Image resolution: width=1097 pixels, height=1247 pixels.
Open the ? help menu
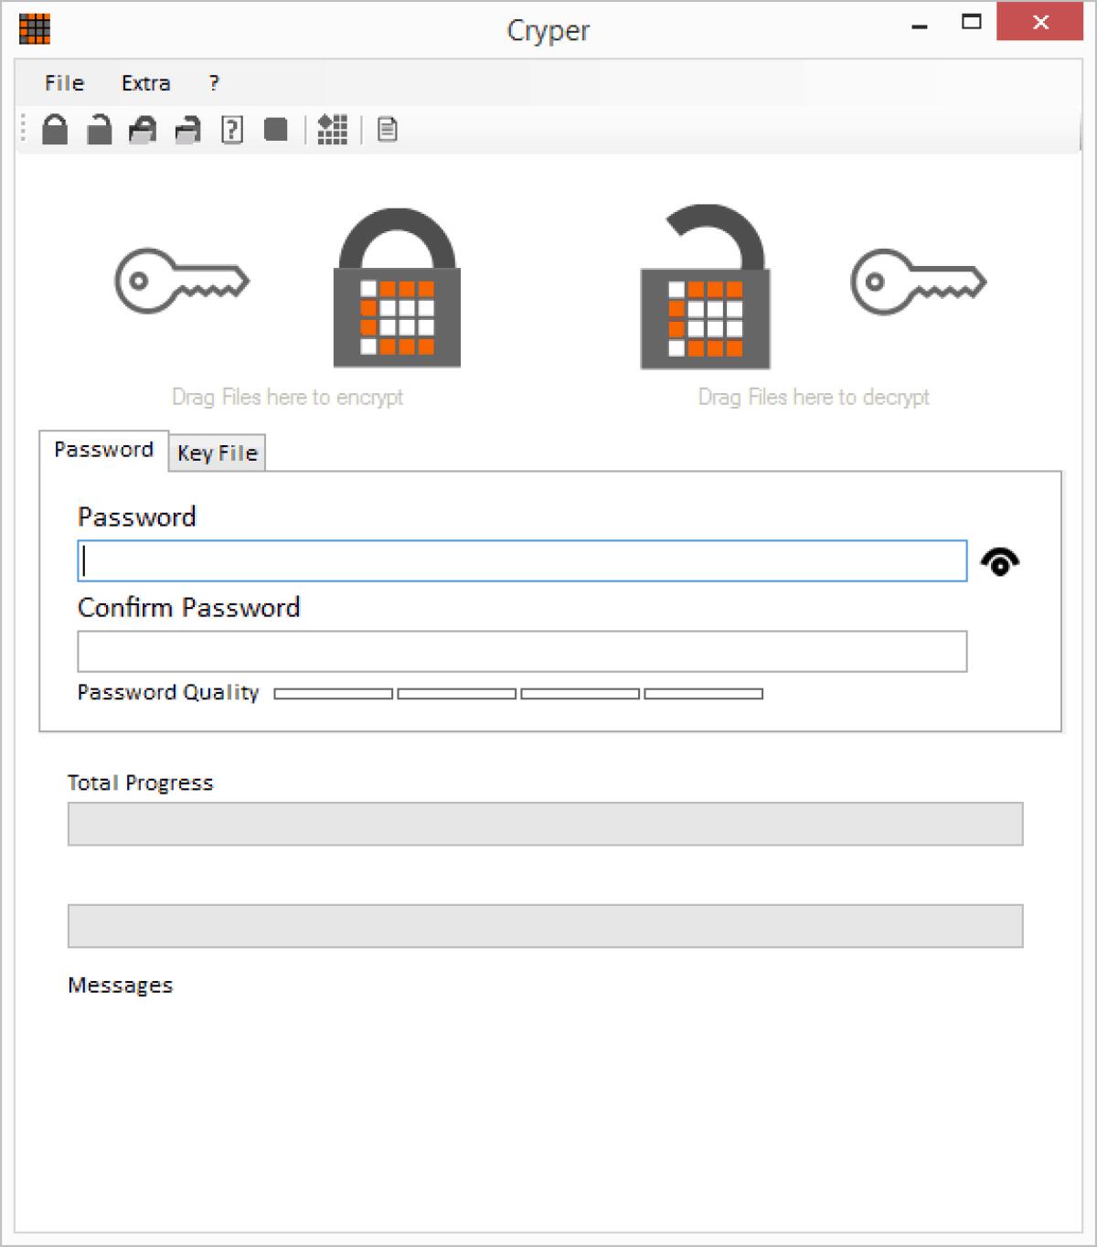pyautogui.click(x=214, y=83)
